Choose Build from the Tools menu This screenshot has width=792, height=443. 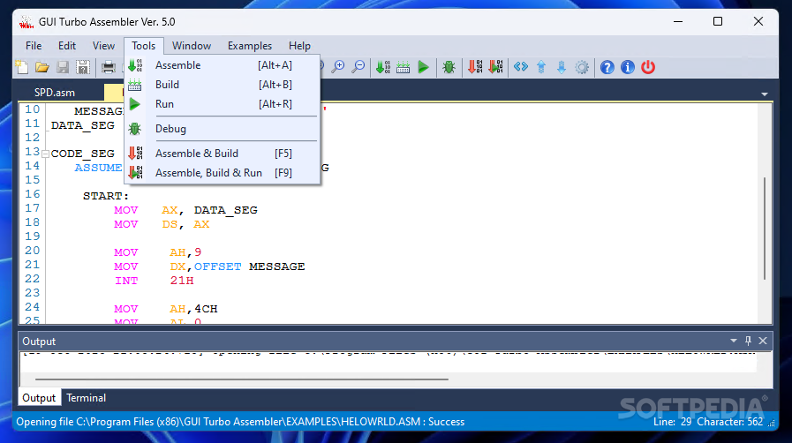(x=223, y=84)
